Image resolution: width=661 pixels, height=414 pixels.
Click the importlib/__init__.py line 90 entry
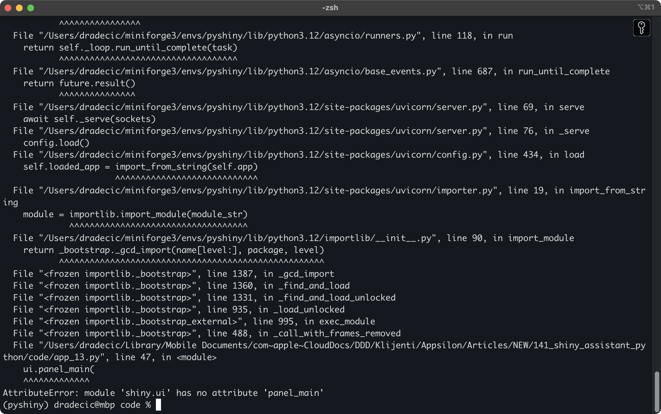pos(294,238)
